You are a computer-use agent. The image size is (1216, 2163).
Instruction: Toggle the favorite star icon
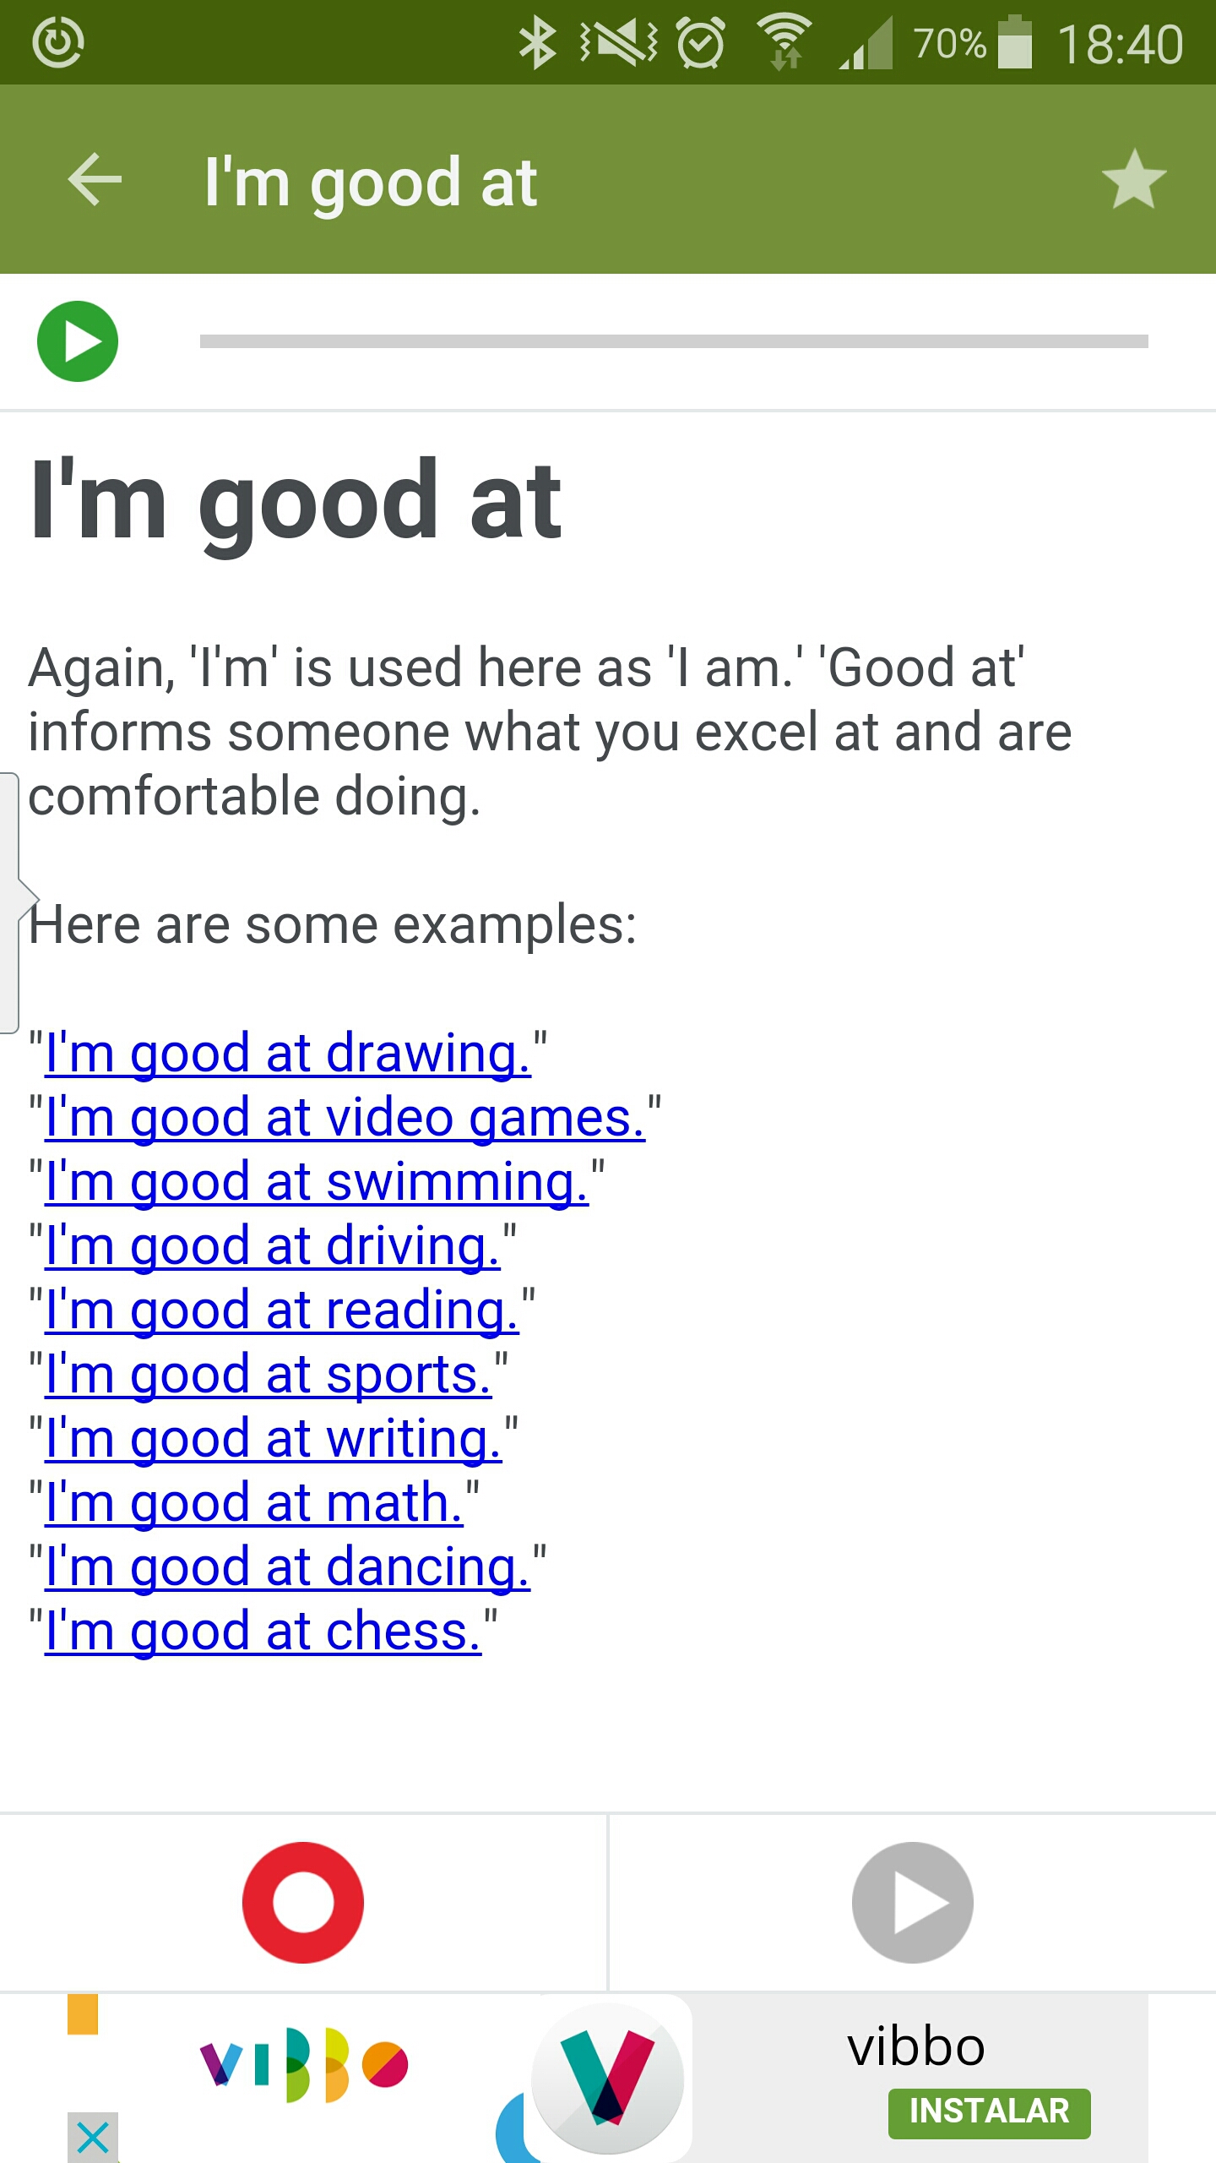1133,180
